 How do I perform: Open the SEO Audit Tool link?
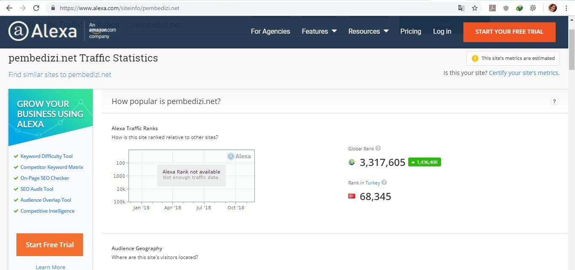[37, 189]
